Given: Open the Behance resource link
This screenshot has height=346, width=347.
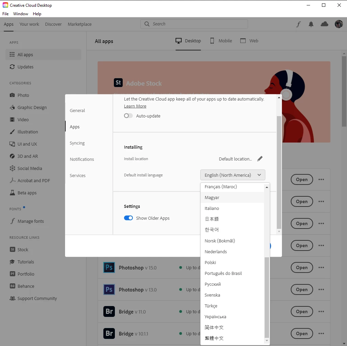Looking at the screenshot, I should 22,286.
